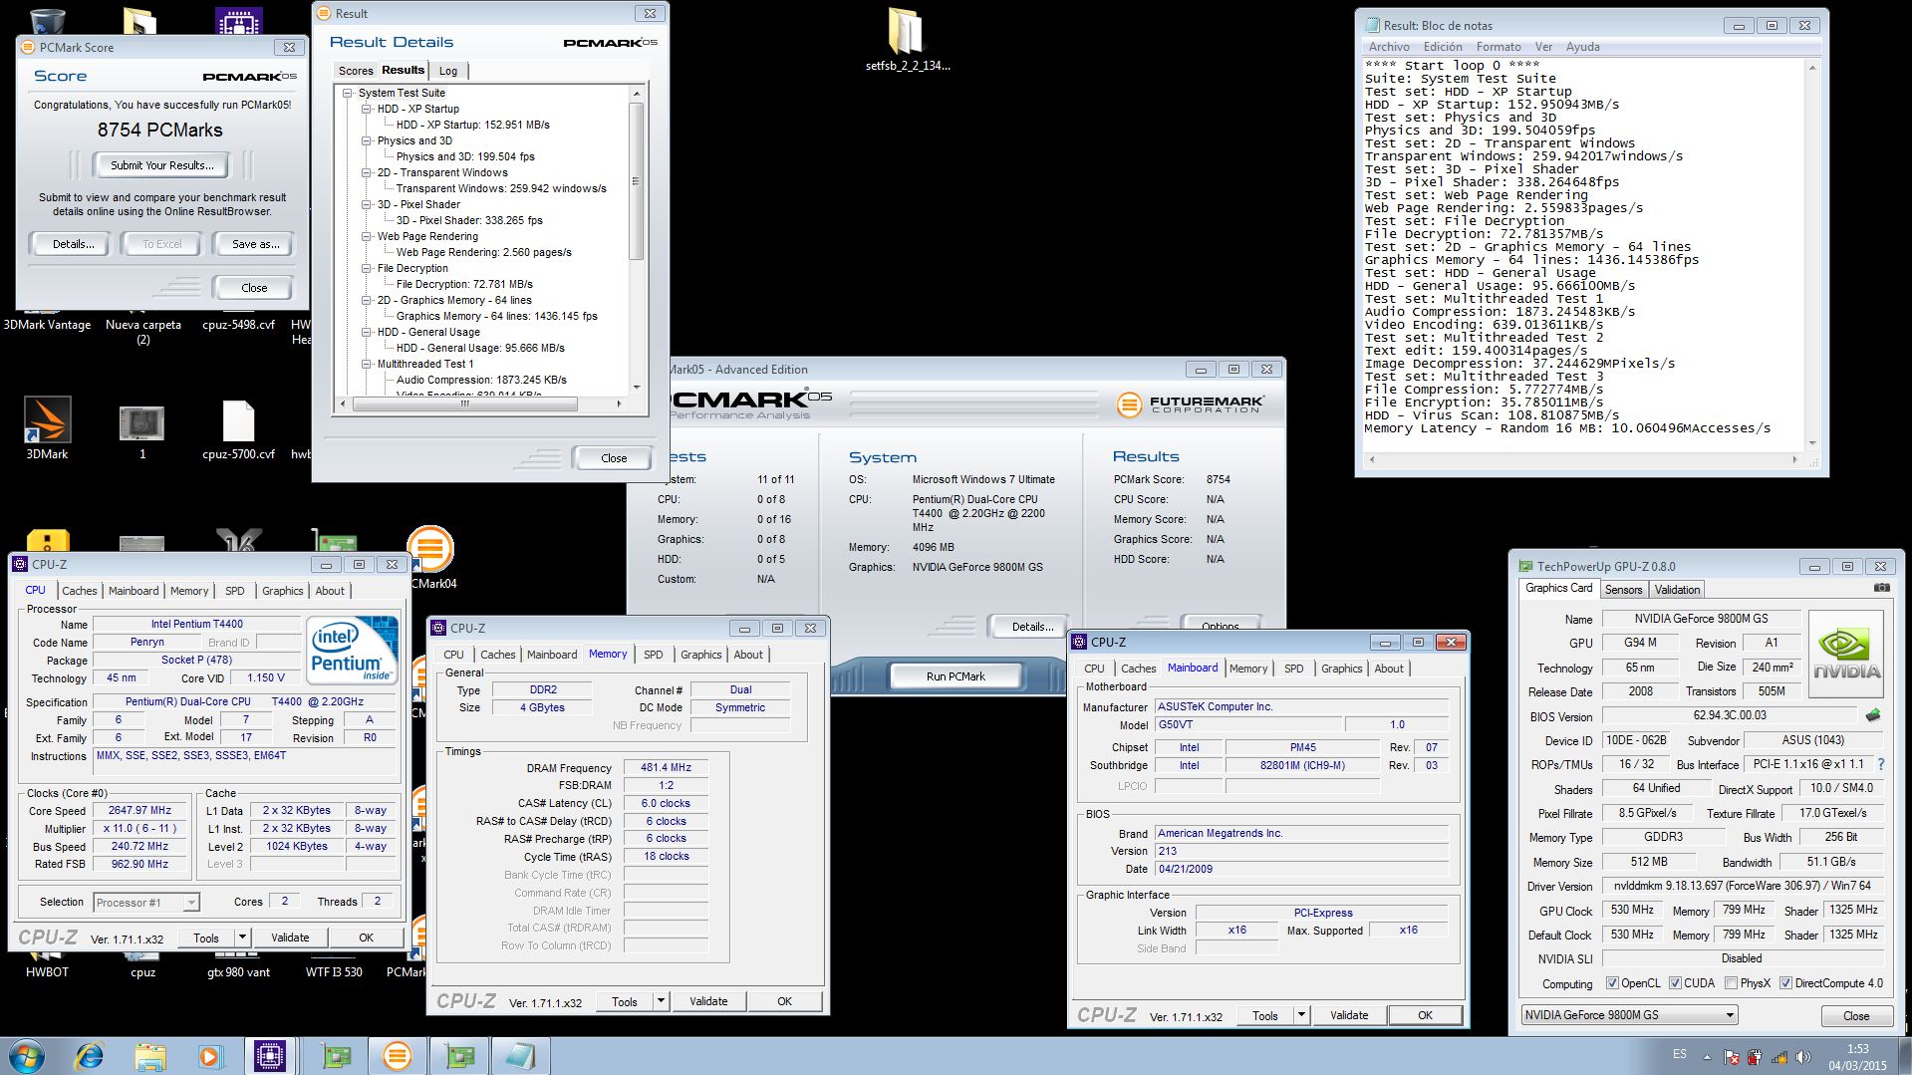Select Graphics tab in CPU-Z Memory window
Viewport: 1912px width, 1075px height.
click(700, 655)
